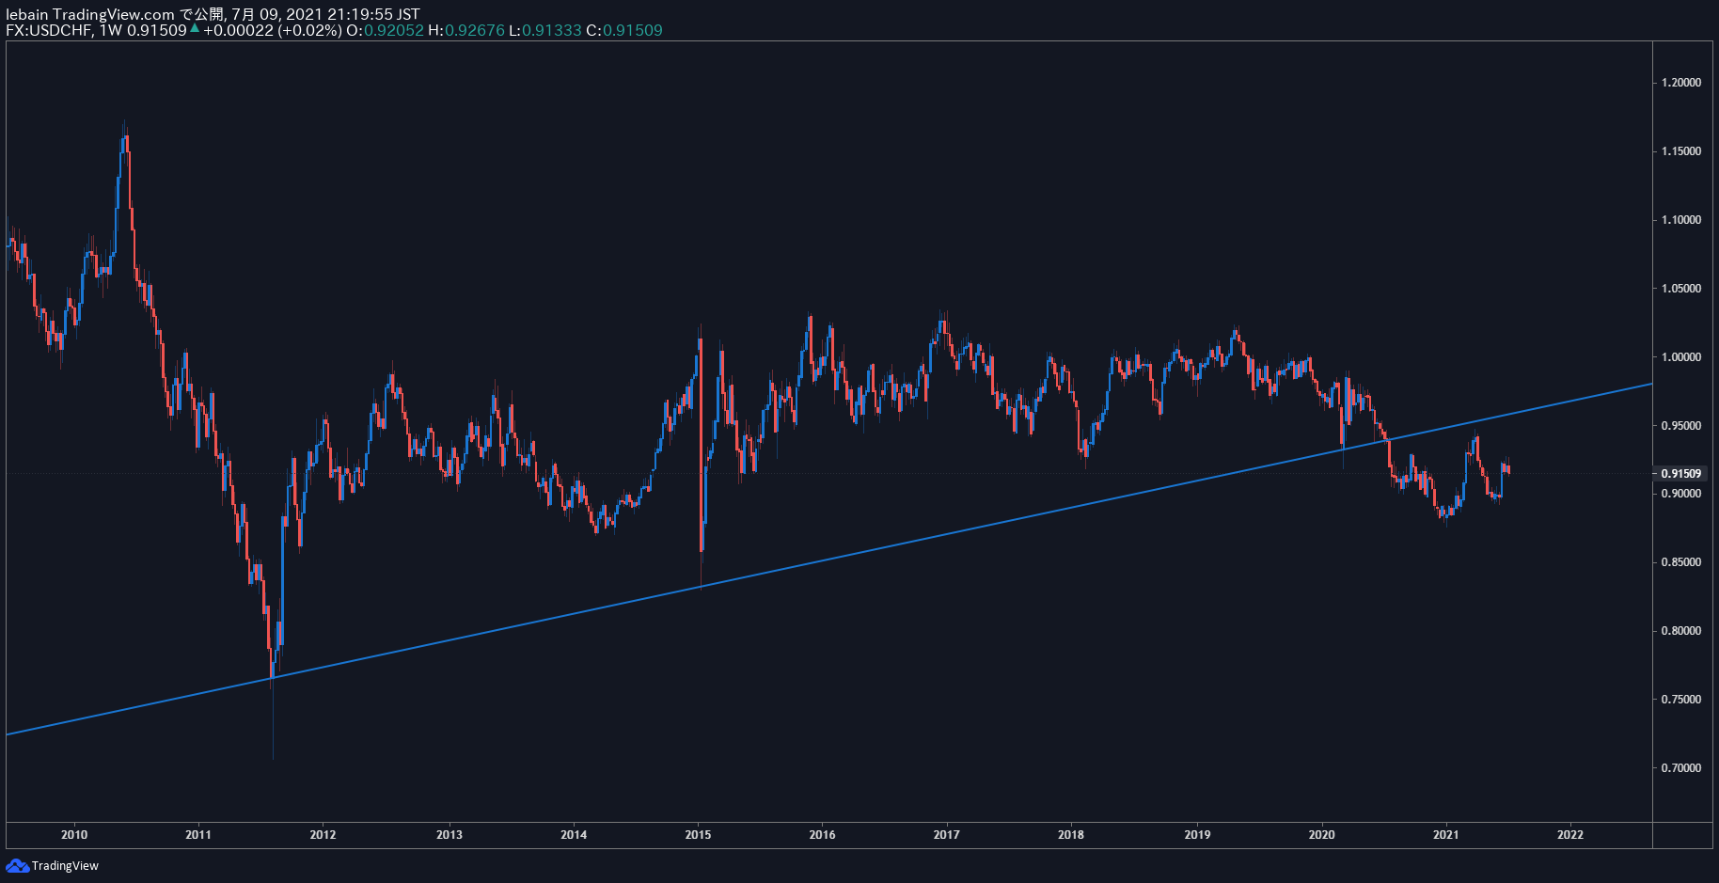Screen dimensions: 1719x883
Task: Click the 2010 label on time axis
Action: click(x=74, y=835)
